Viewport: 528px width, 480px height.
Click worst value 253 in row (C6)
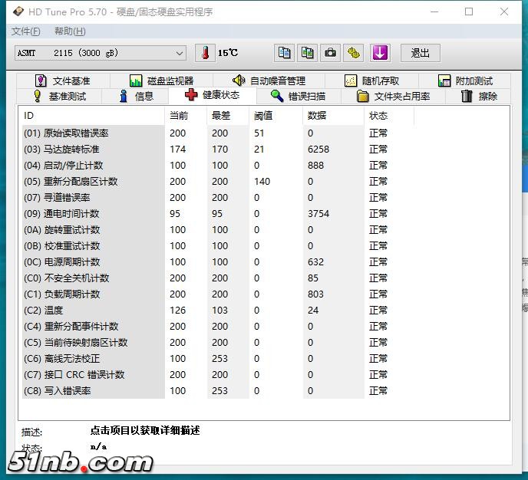tap(220, 359)
